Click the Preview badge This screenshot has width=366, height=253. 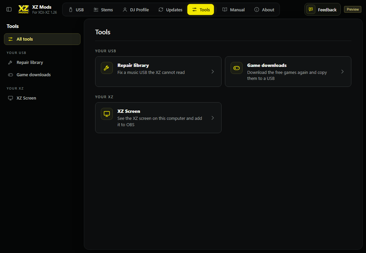point(353,9)
